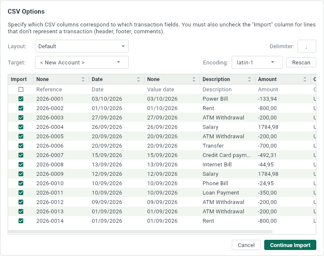This screenshot has width=324, height=256.
Task: Uncheck Import for row 2026-0006
Action: click(x=21, y=146)
